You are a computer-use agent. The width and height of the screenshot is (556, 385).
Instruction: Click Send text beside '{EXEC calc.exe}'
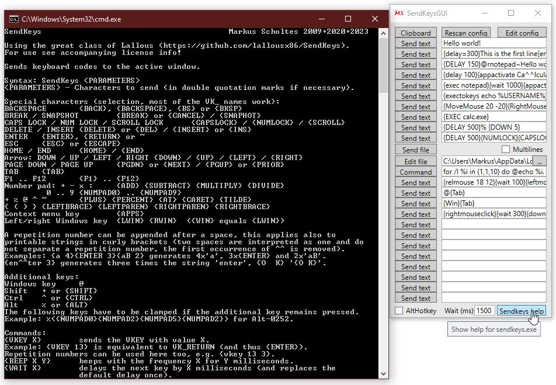pos(416,117)
